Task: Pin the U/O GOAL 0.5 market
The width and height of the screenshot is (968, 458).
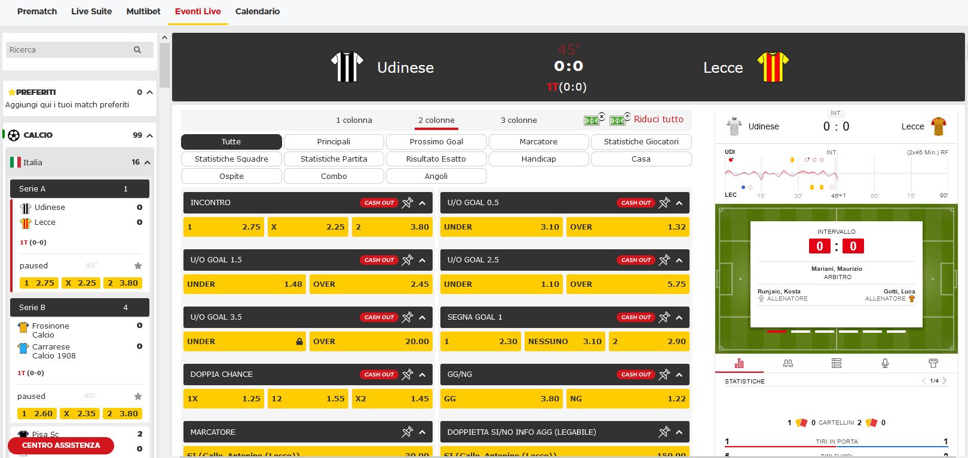Action: (664, 203)
